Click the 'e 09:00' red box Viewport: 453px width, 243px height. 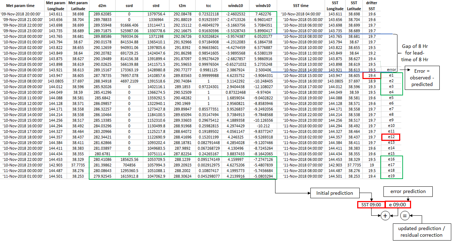pos(397,205)
